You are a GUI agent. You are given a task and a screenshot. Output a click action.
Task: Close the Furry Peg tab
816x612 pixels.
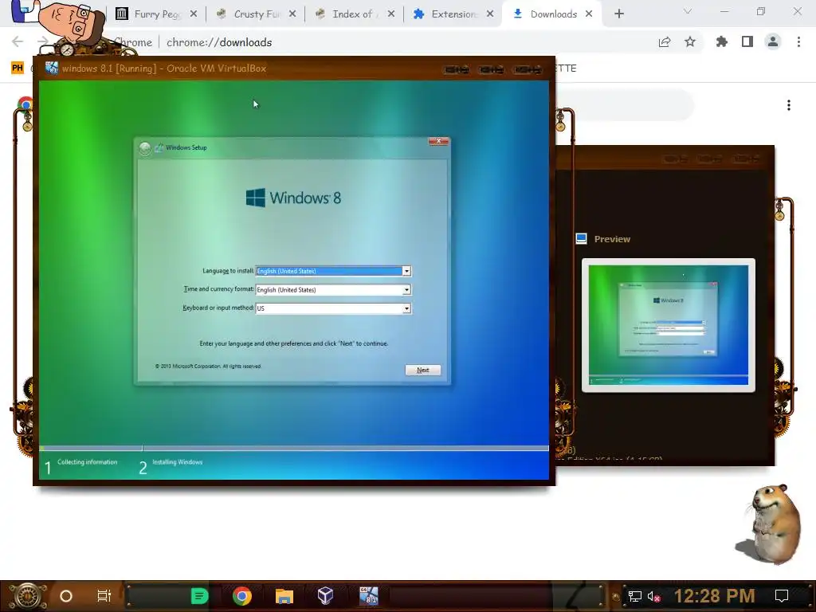(194, 14)
